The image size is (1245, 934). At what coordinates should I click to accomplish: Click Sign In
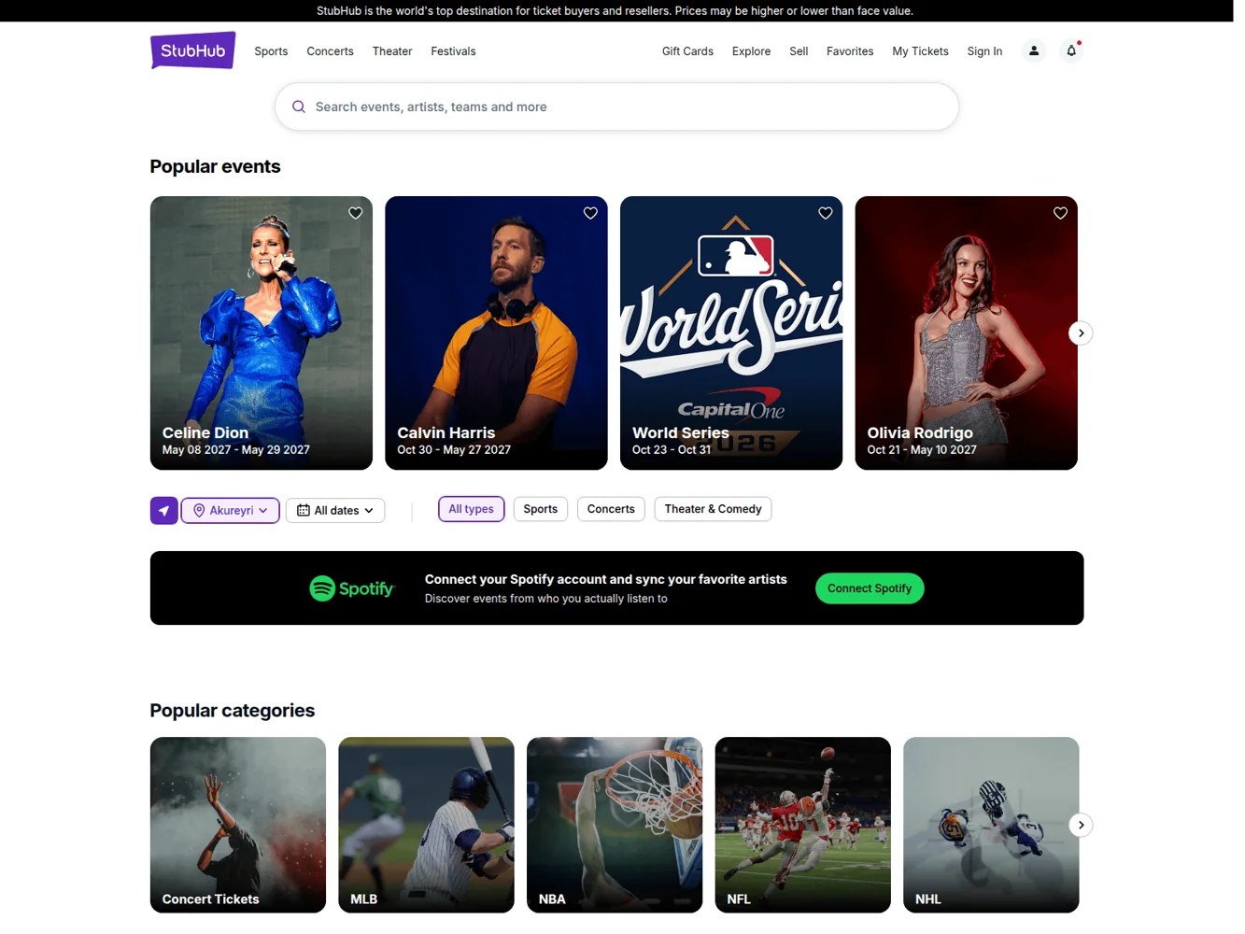(x=984, y=51)
